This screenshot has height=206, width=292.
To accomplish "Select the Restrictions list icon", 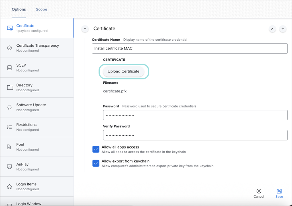I will [x=10, y=127].
